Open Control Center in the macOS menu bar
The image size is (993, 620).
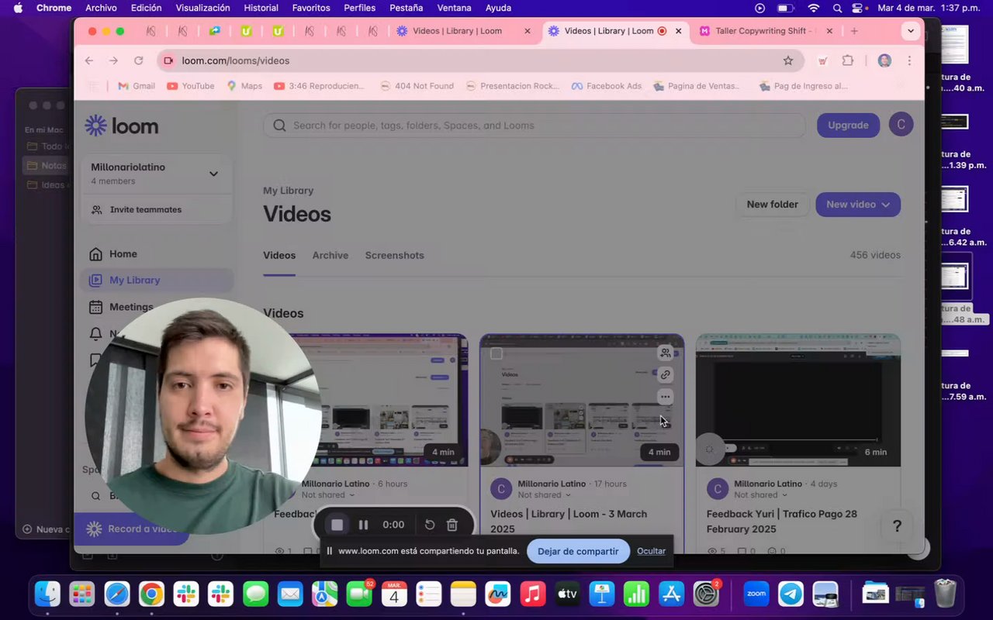[x=857, y=8]
